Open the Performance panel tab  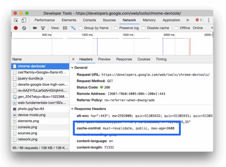[x=45, y=20]
